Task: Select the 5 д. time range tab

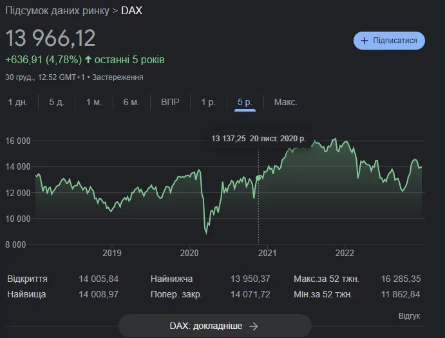Action: point(57,102)
